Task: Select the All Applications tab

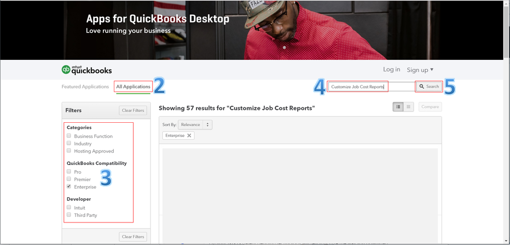Action: click(133, 86)
